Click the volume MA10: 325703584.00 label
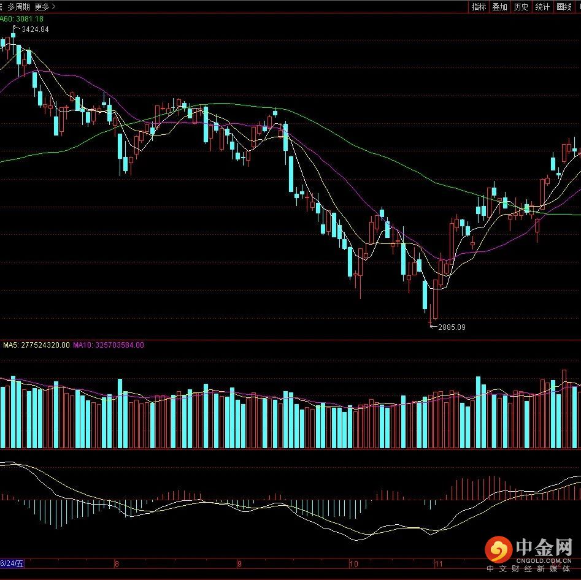 pyautogui.click(x=109, y=345)
